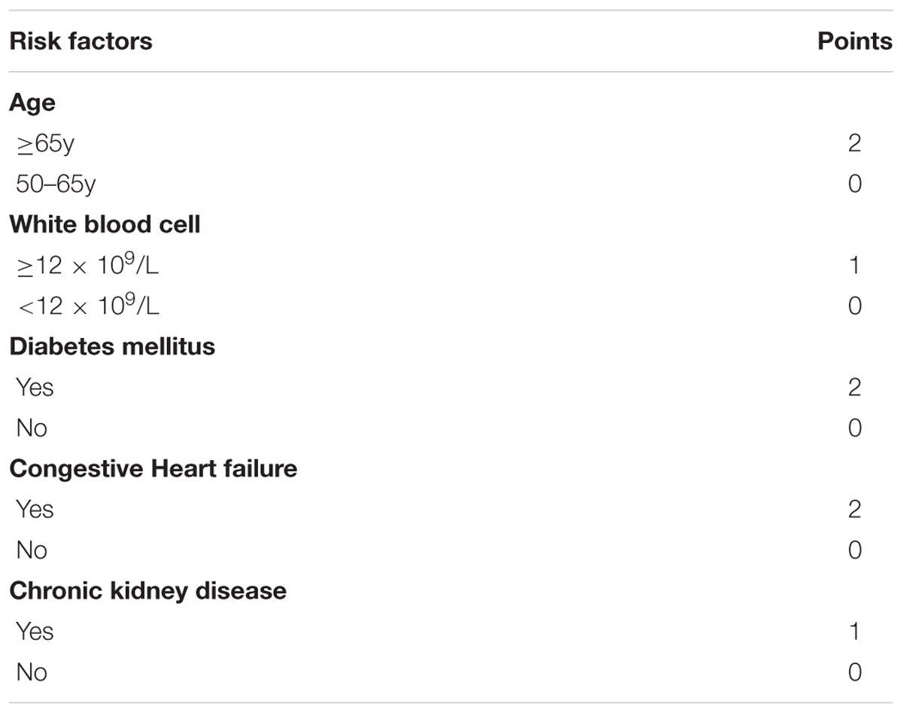
Task: Click the '≥65y' age row label
Action: click(x=45, y=143)
